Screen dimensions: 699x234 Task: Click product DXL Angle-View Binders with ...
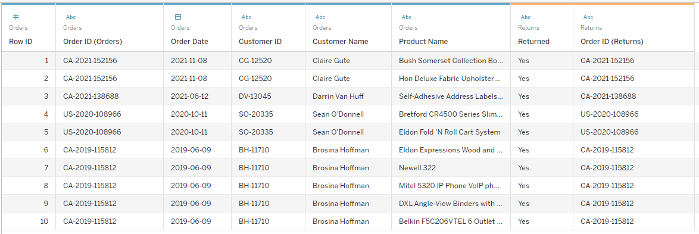tap(451, 203)
